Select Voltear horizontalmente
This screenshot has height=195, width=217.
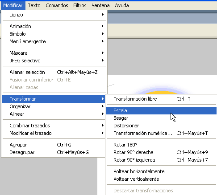(161, 171)
